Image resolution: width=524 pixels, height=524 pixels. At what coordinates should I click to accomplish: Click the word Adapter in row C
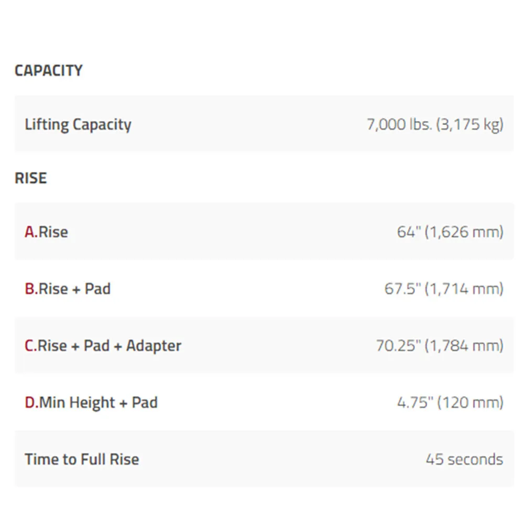154,346
